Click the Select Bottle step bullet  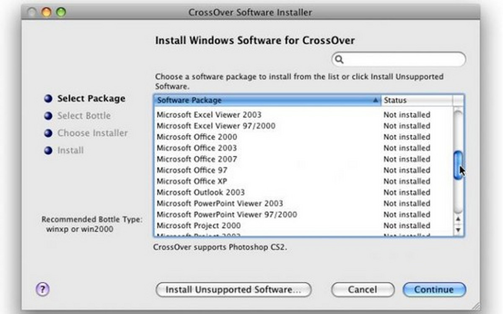coord(49,116)
